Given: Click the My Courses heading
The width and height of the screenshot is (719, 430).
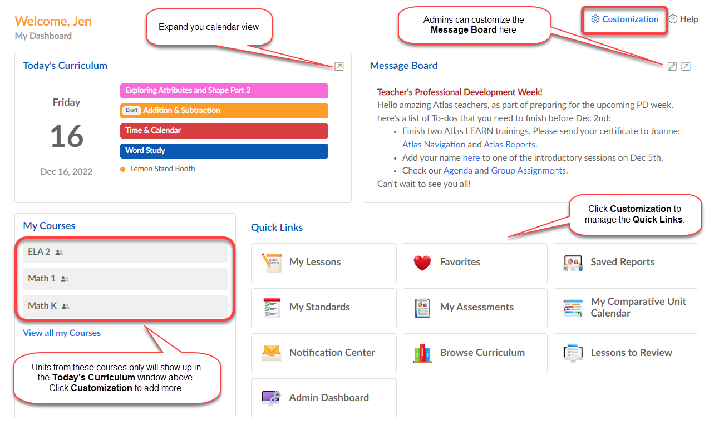Looking at the screenshot, I should tap(49, 226).
